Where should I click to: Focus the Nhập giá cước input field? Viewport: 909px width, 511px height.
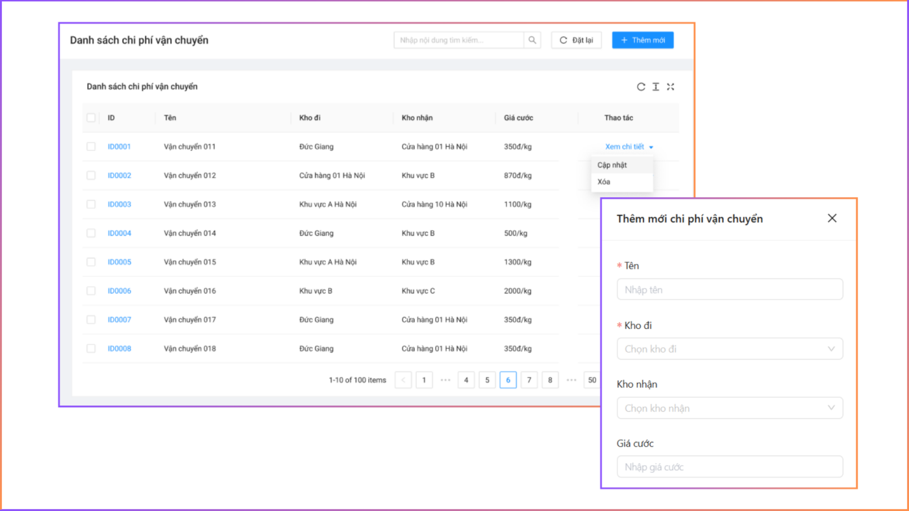click(x=730, y=467)
